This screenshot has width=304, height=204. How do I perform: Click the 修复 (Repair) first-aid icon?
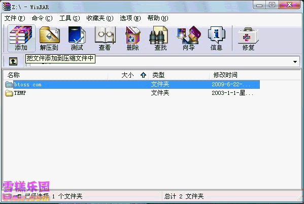pyautogui.click(x=248, y=39)
